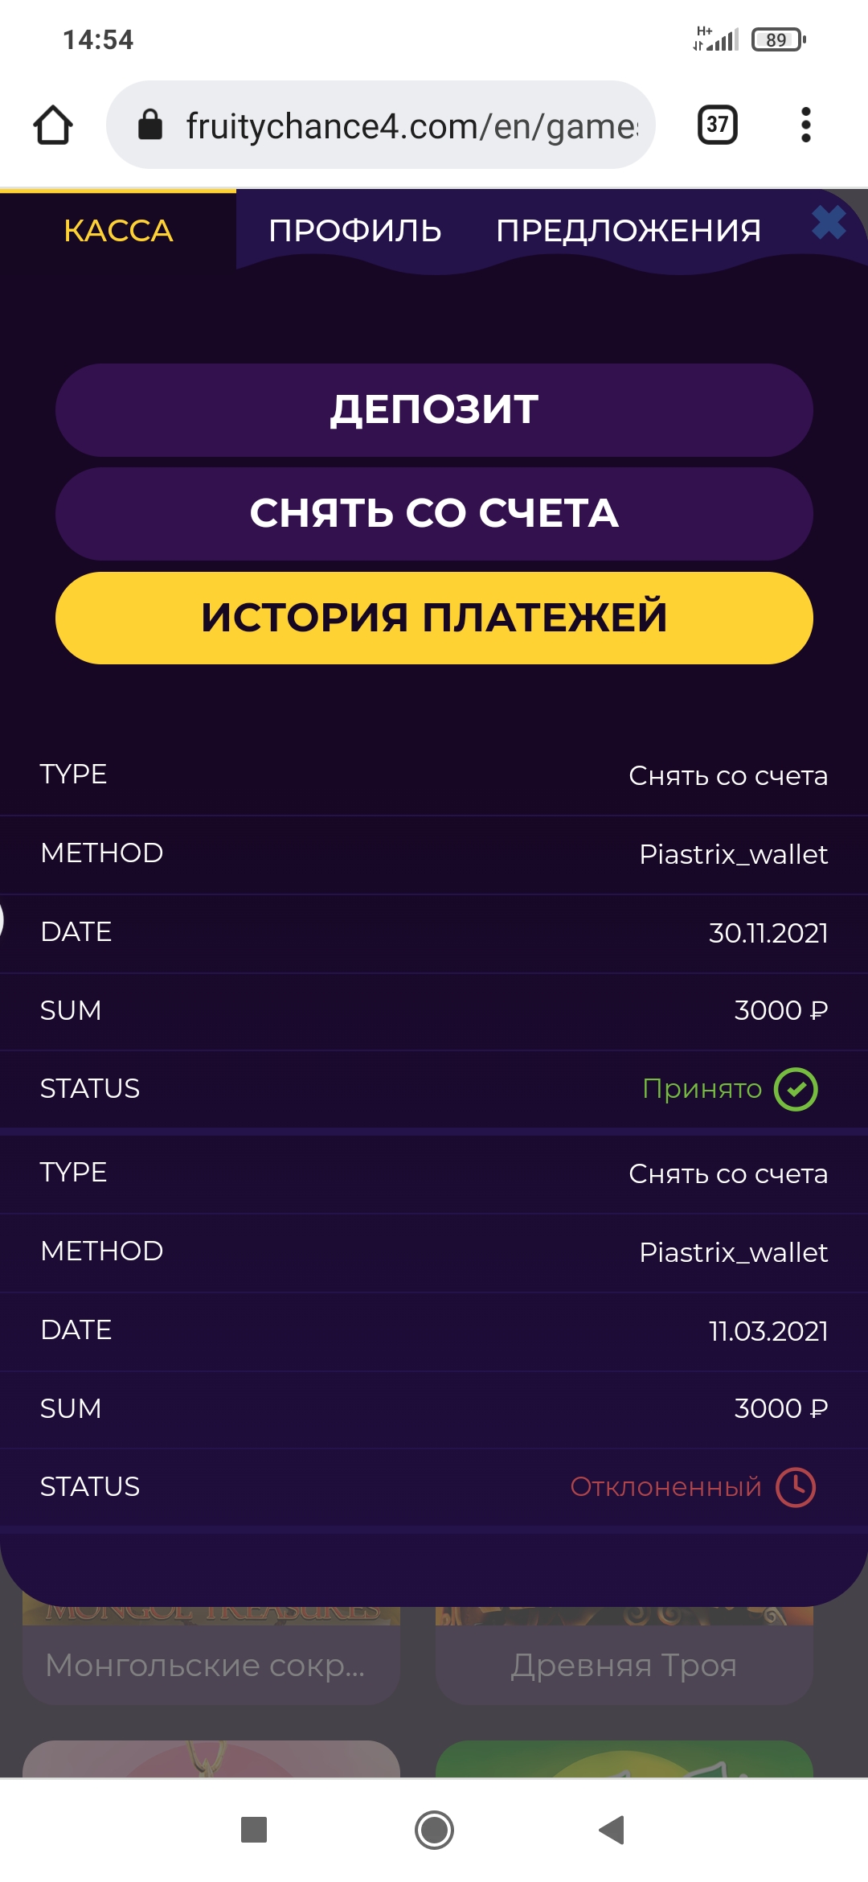Open the browser three-dot menu

click(x=805, y=125)
